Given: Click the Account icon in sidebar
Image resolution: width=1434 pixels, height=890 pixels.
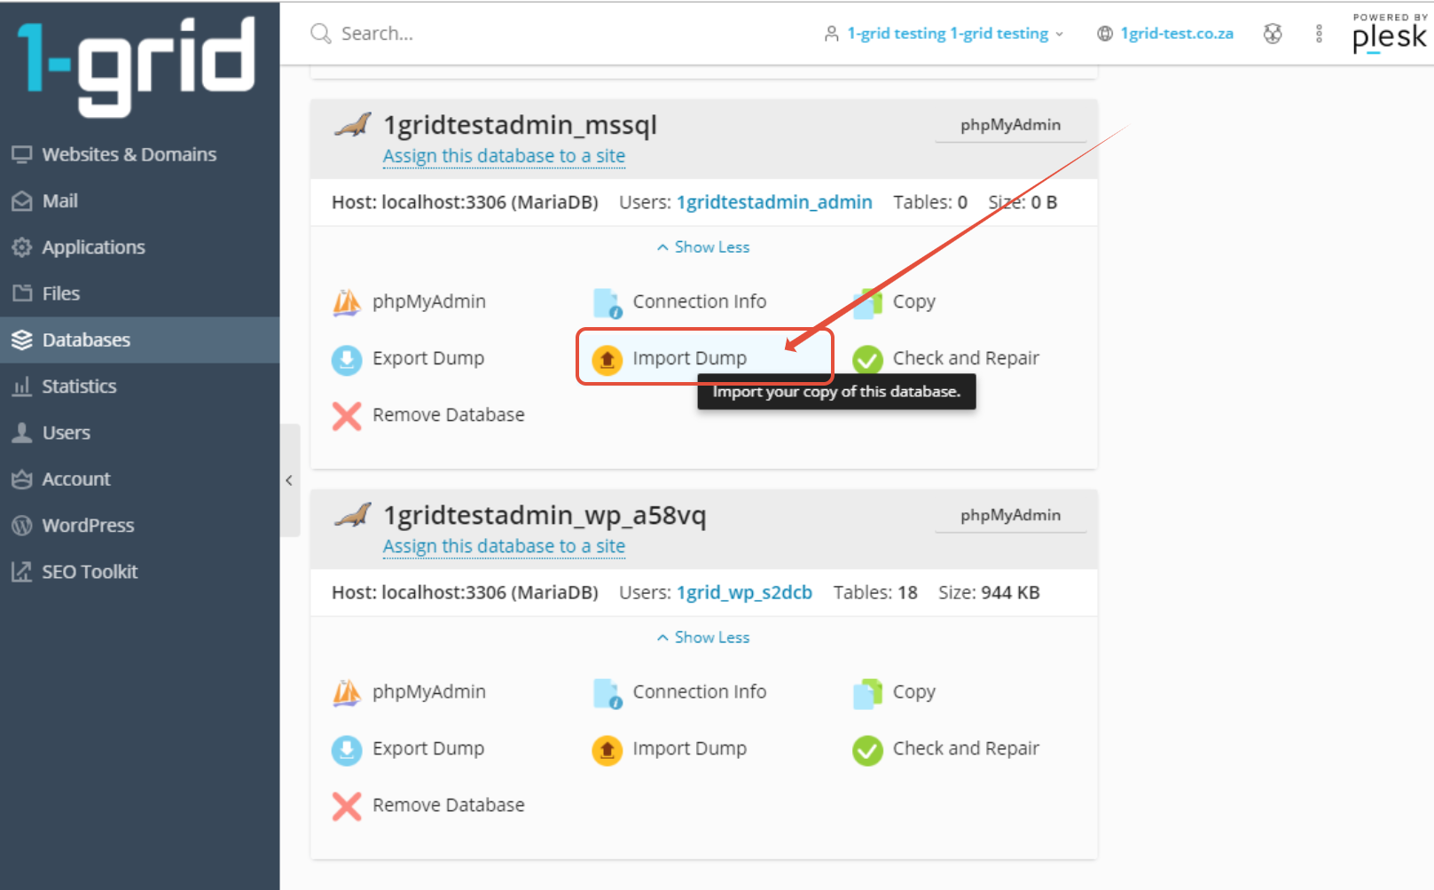Looking at the screenshot, I should pyautogui.click(x=22, y=479).
